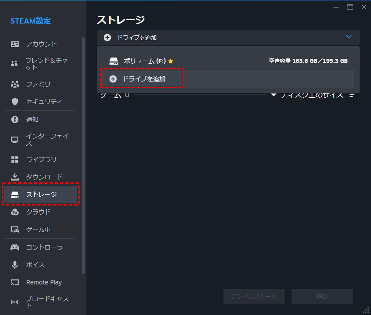The width and height of the screenshot is (371, 315).
Task: Open the セキュリティ settings page
Action: click(41, 102)
